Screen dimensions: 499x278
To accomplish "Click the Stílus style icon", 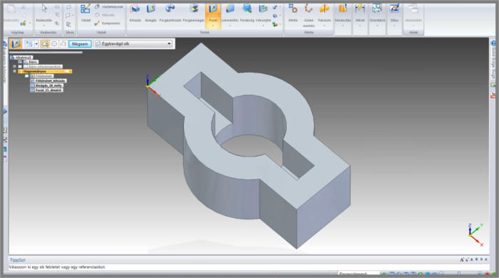I will tap(394, 15).
